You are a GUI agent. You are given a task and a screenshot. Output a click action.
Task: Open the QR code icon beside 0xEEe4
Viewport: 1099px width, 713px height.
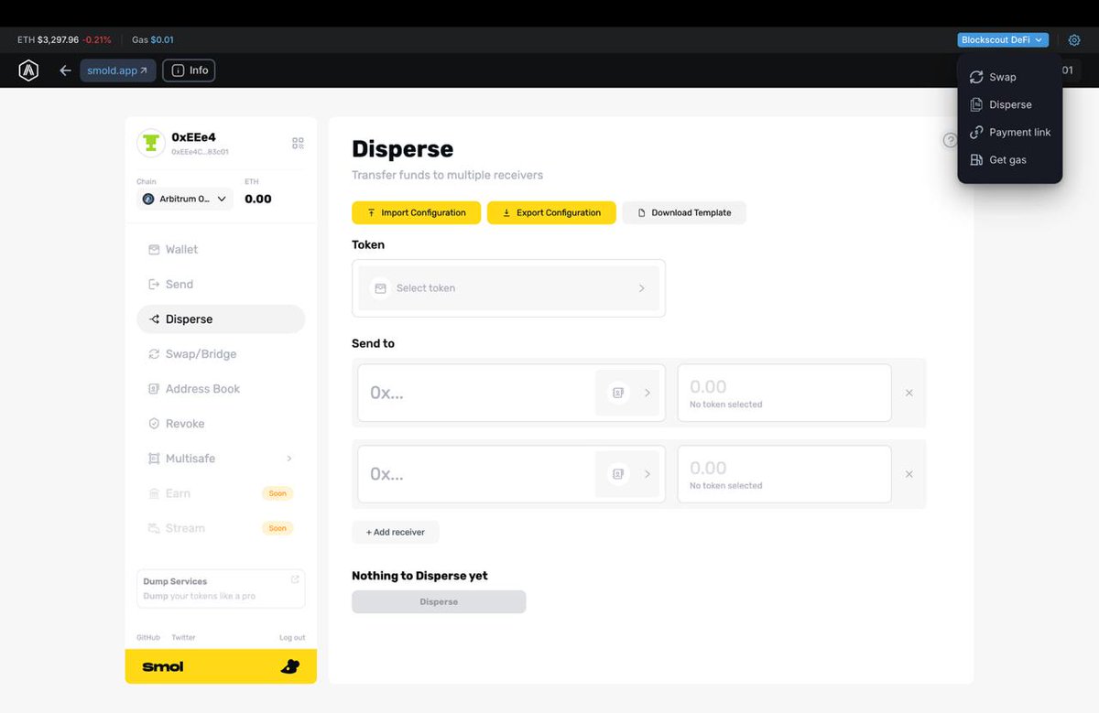[298, 144]
